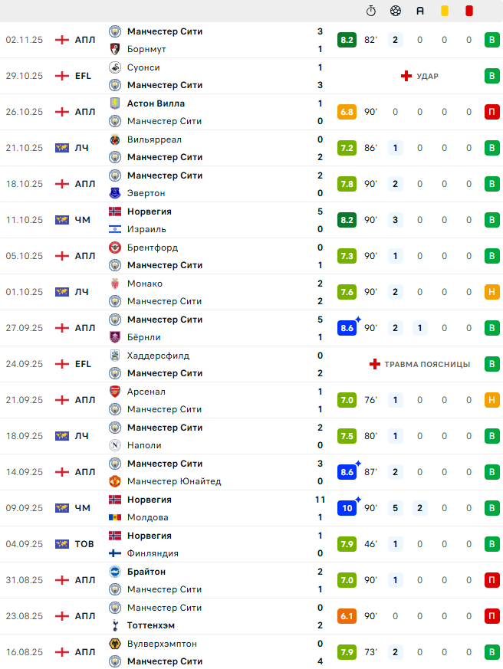Click the Вильярреал club crest
The height and width of the screenshot is (669, 503).
coord(115,139)
